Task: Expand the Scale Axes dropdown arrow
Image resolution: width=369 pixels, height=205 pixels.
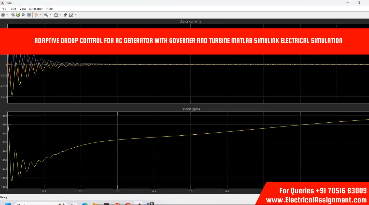Action: [60, 15]
